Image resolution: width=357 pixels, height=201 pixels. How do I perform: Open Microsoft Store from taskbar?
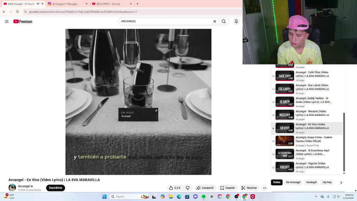tap(187, 197)
